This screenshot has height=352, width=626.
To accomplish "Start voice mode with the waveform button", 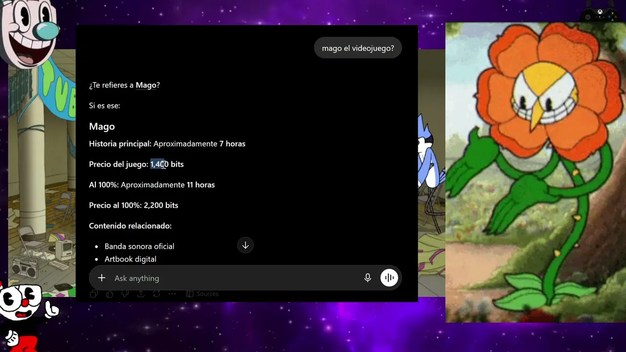I will [x=389, y=278].
